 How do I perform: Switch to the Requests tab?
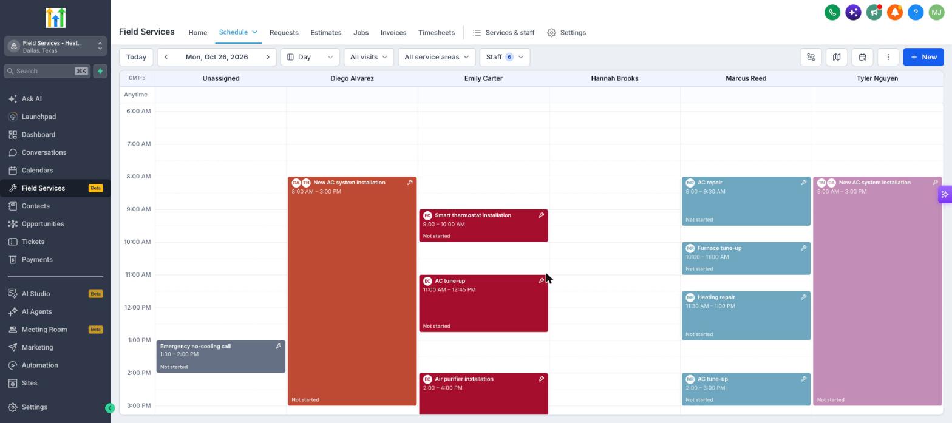[x=284, y=33]
